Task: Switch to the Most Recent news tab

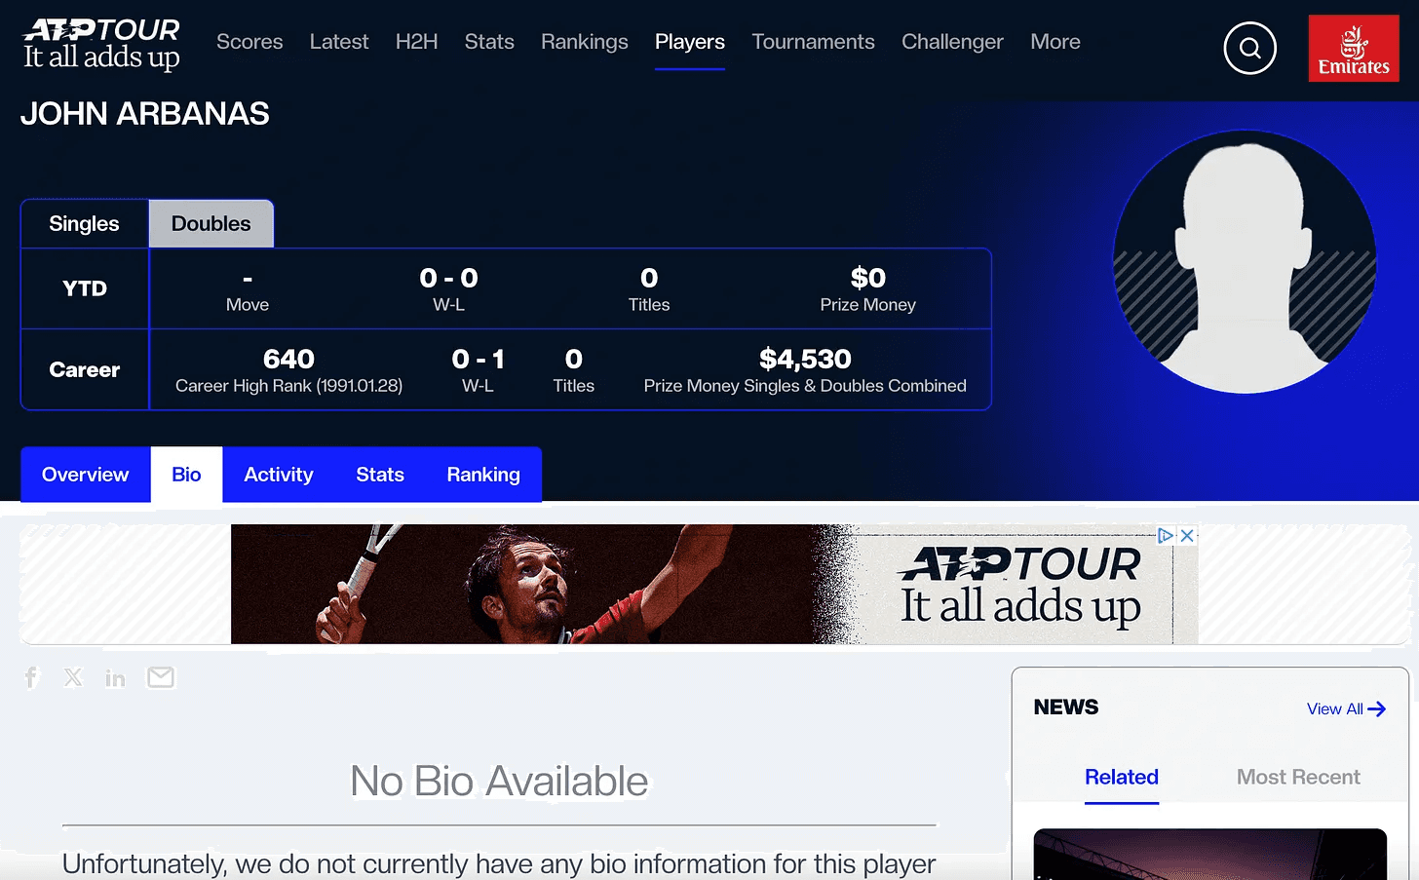Action: [1298, 777]
